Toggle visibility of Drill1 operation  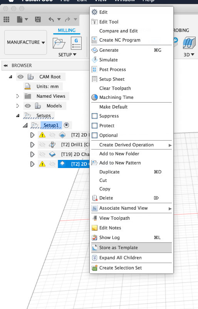pos(42,144)
